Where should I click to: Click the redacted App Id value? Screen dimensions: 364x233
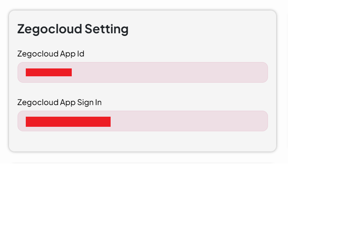(49, 73)
